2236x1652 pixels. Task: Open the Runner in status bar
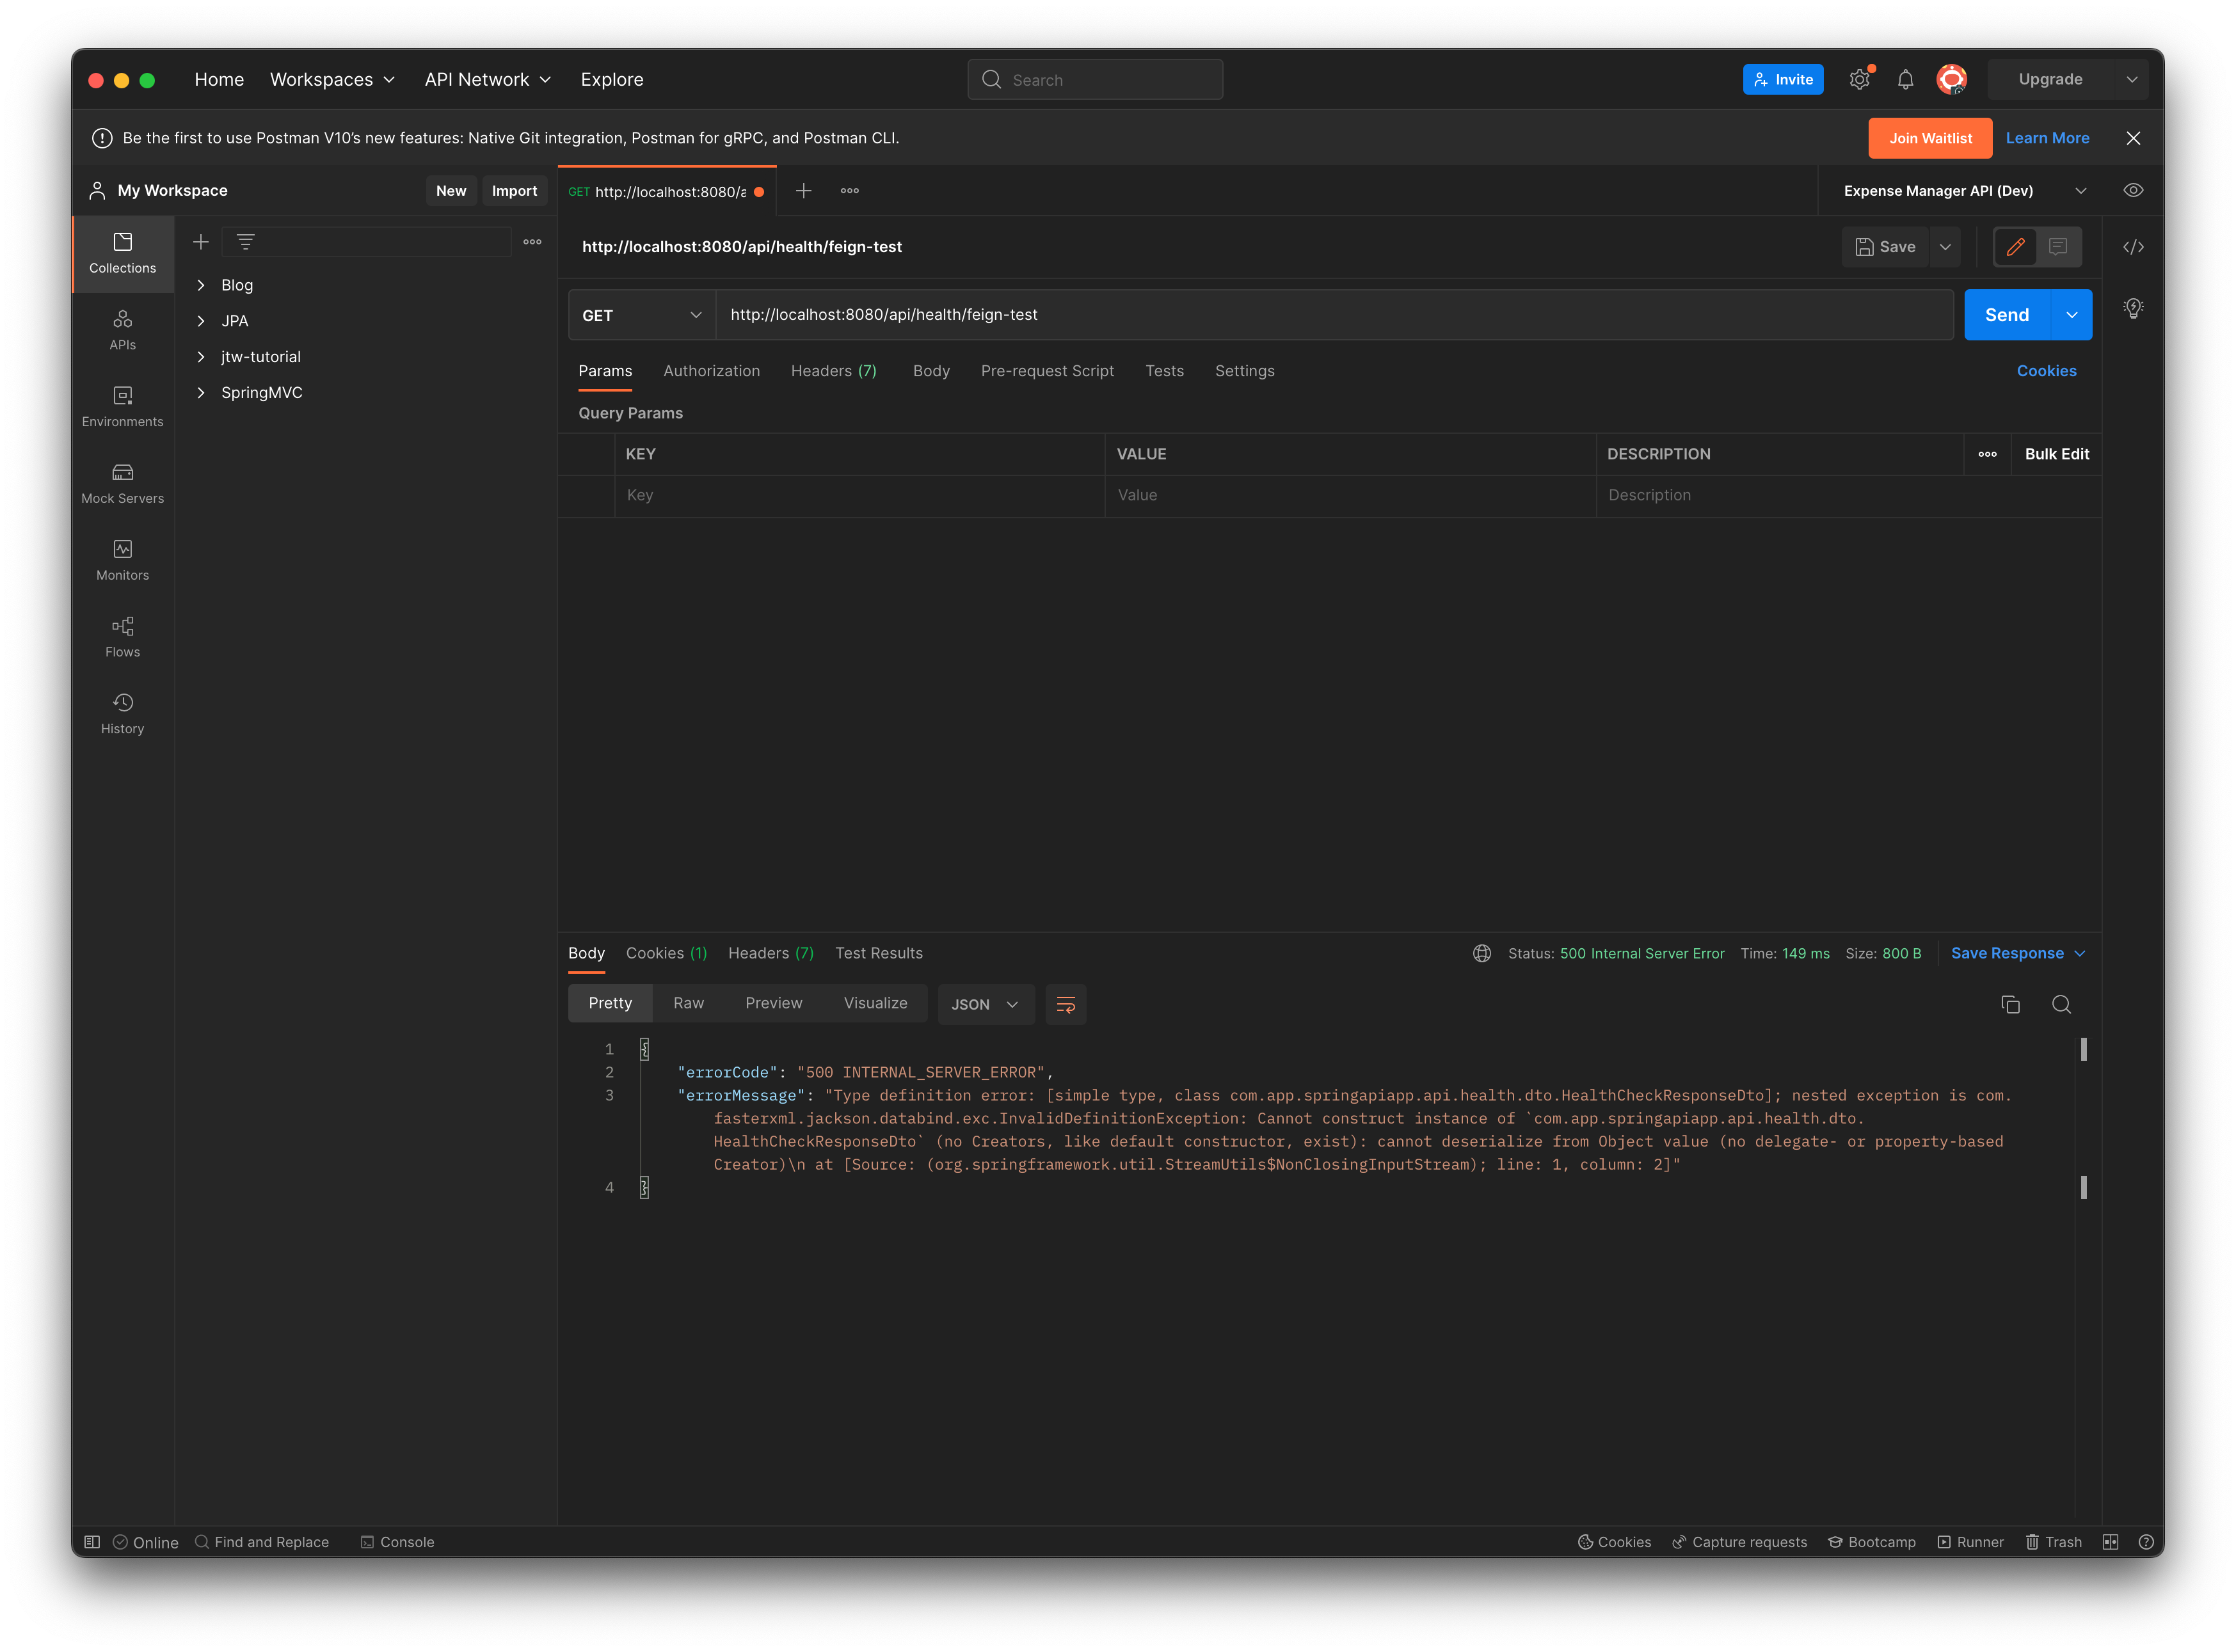(x=1970, y=1542)
